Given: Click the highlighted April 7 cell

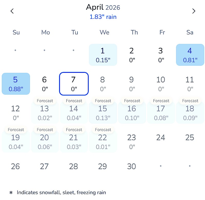Looking at the screenshot, I should coord(74,84).
